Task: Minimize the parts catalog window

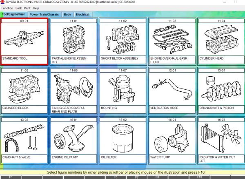Action: pyautogui.click(x=225, y=2)
